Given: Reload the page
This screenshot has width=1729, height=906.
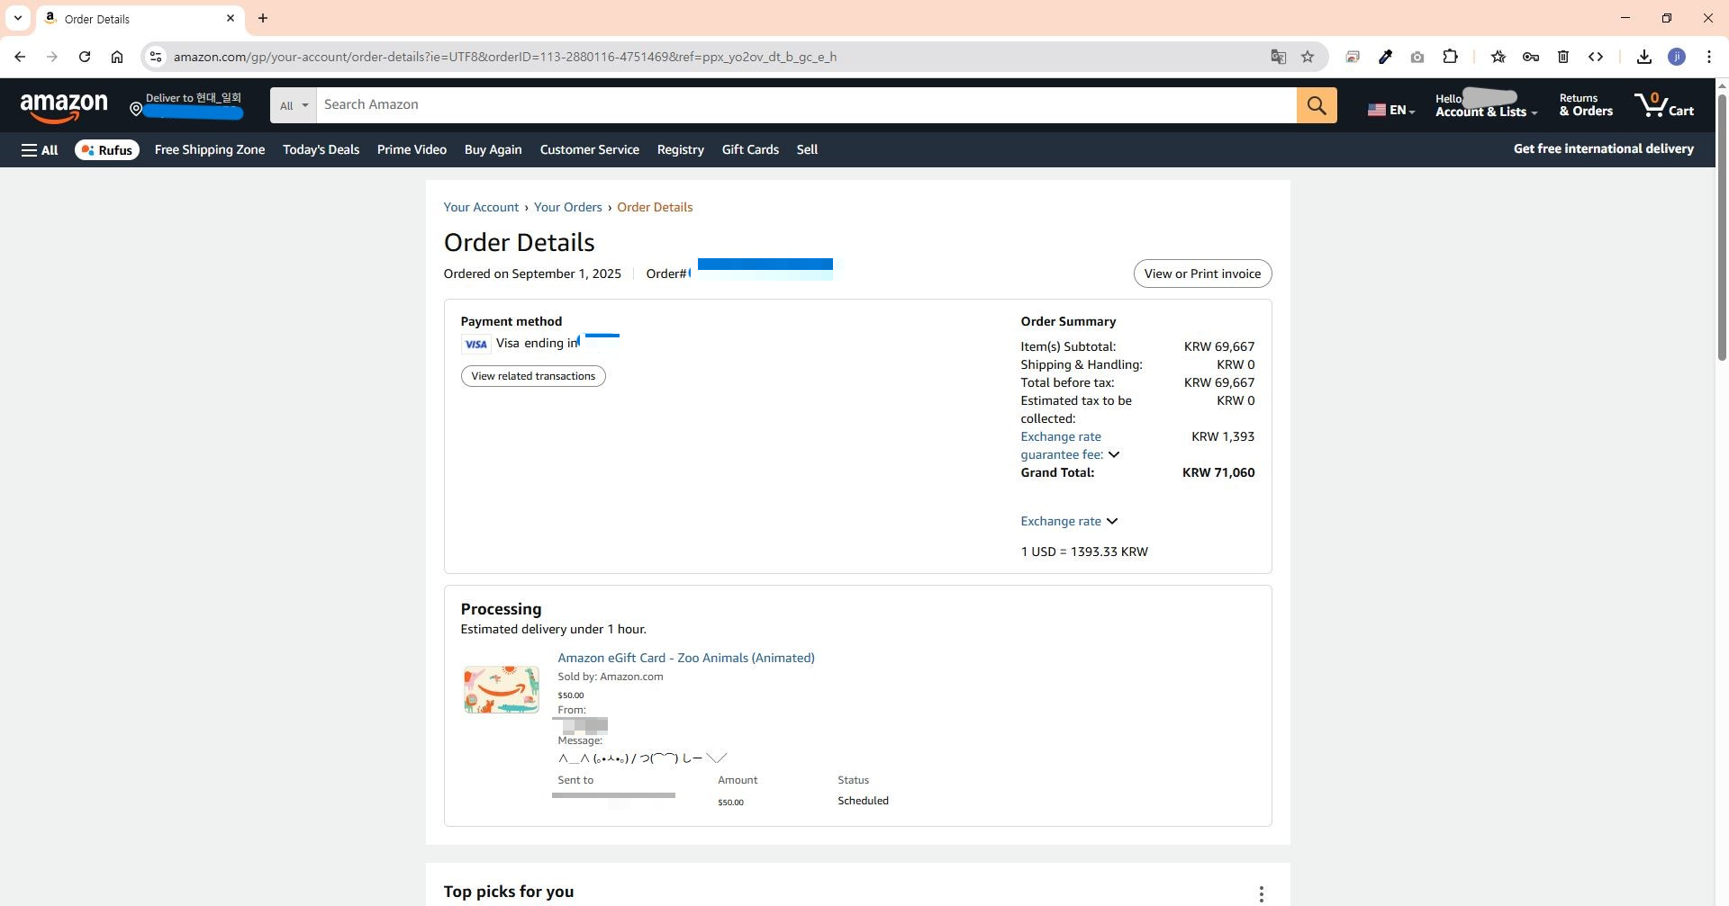Looking at the screenshot, I should 85,57.
